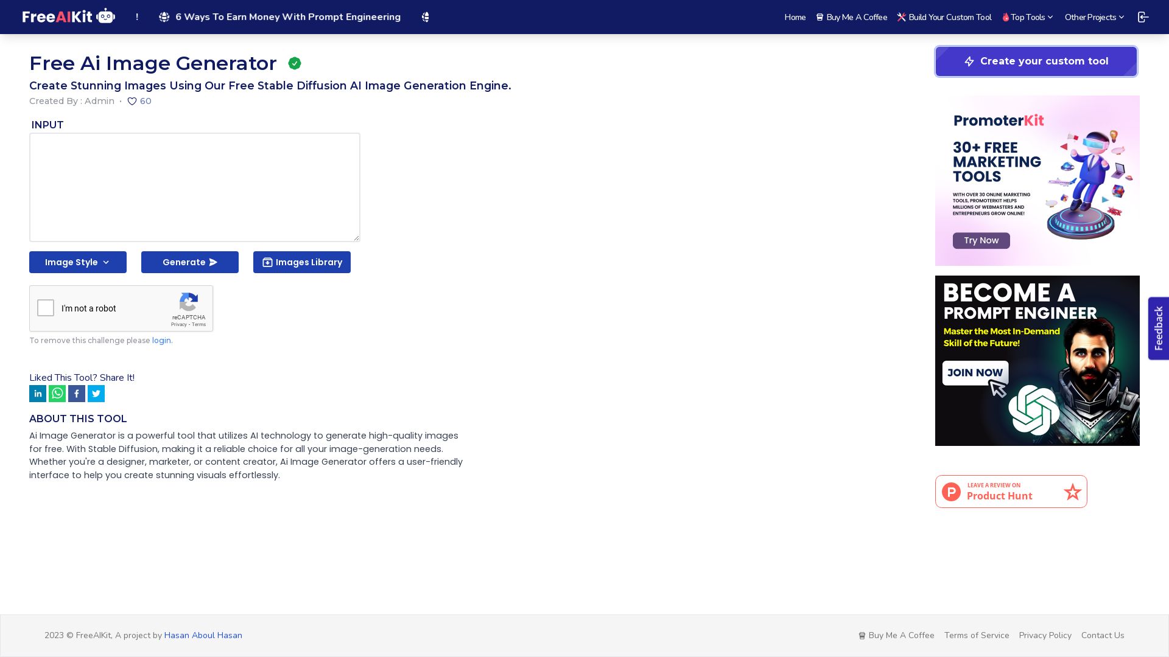This screenshot has height=657, width=1169.
Task: Click the verified badge next to the title
Action: pyautogui.click(x=295, y=63)
